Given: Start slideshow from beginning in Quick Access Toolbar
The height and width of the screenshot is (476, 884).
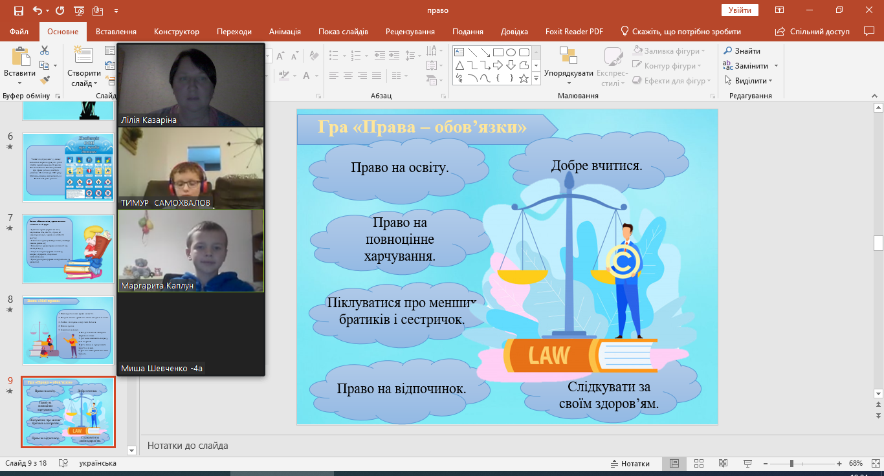Looking at the screenshot, I should [79, 10].
